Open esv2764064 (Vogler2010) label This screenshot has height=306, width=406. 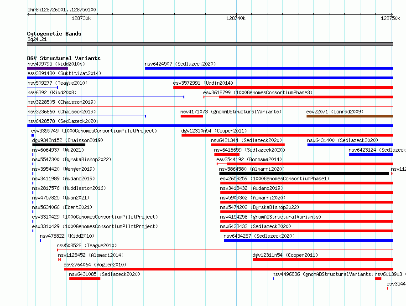pyautogui.click(x=95, y=265)
